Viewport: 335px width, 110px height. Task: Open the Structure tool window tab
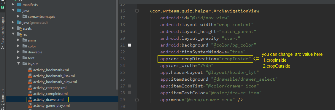3,98
